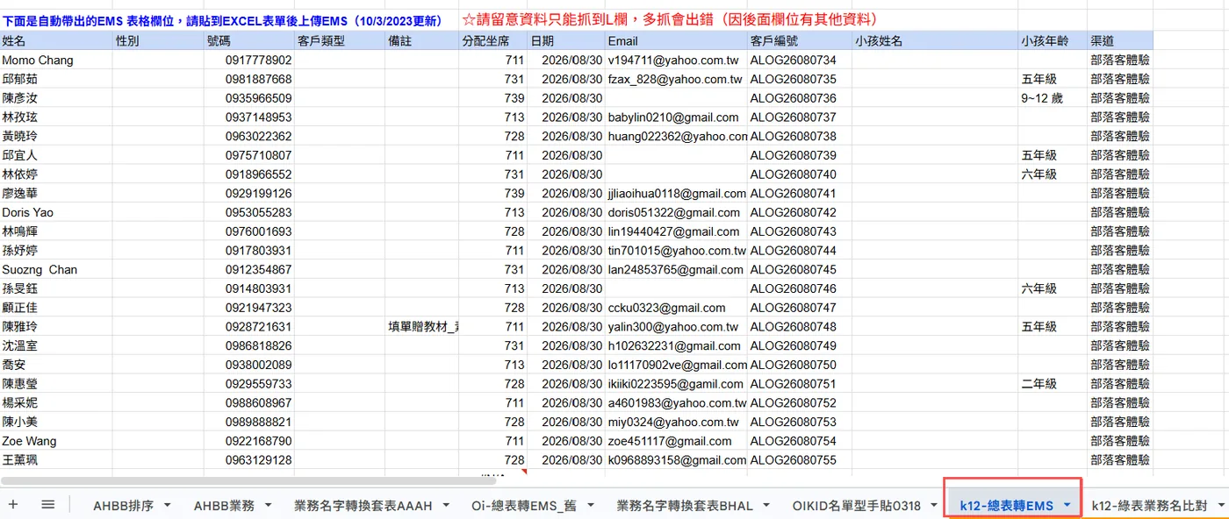Select the 部落客體驗 cell in Momo Chang's row
This screenshot has width=1229, height=519.
tap(1120, 60)
